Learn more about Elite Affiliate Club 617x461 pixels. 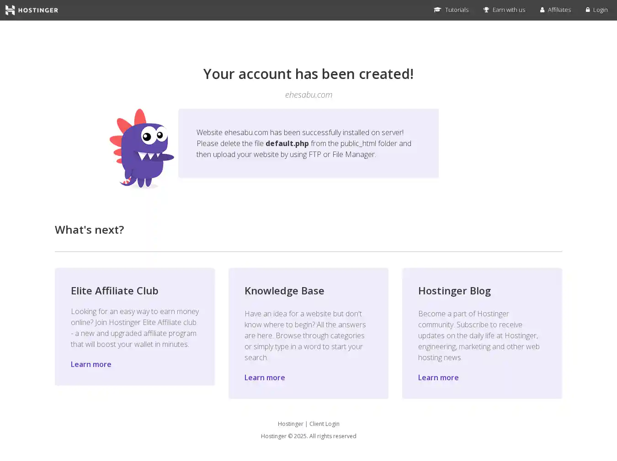click(x=91, y=364)
